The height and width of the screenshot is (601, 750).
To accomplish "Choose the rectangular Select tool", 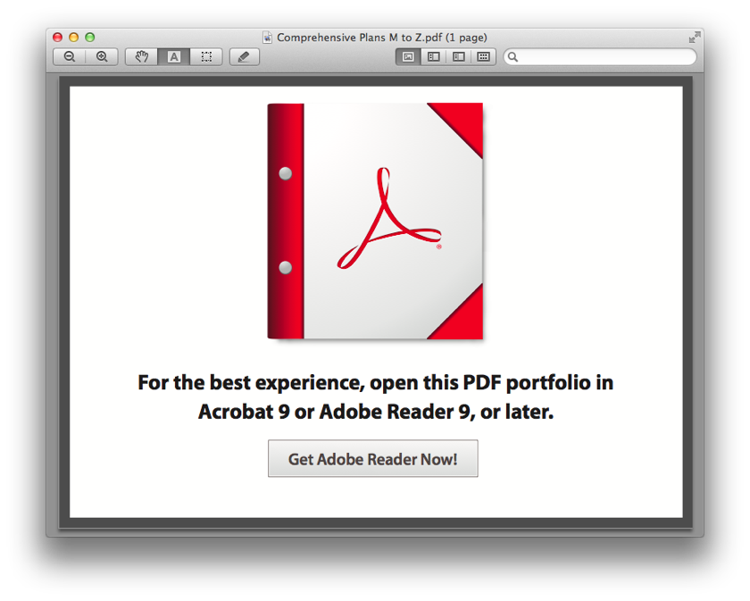I will click(206, 56).
